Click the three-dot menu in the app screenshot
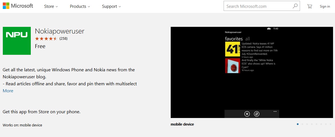Viewport: 335px width, 137px height. click(x=275, y=112)
